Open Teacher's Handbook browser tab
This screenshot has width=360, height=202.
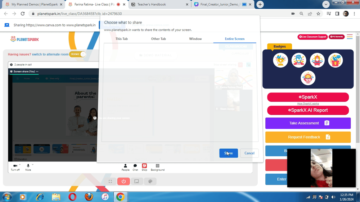click(159, 4)
